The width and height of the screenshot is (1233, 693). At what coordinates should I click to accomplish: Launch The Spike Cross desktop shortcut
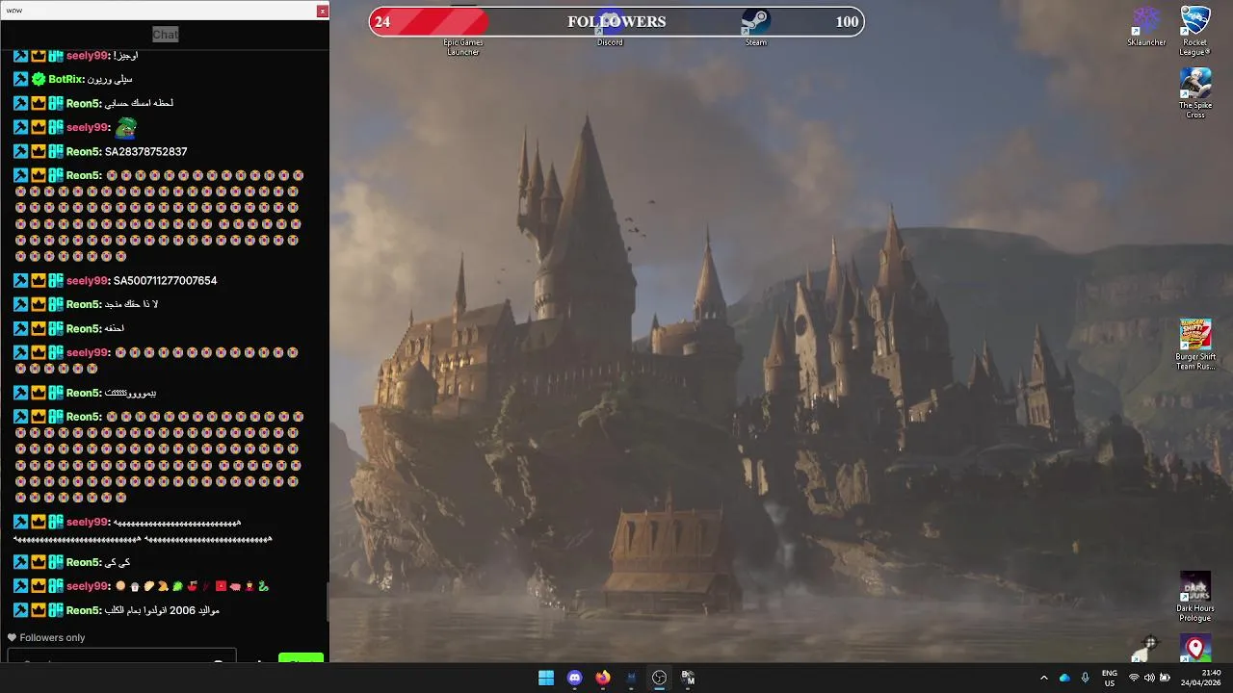[1195, 93]
